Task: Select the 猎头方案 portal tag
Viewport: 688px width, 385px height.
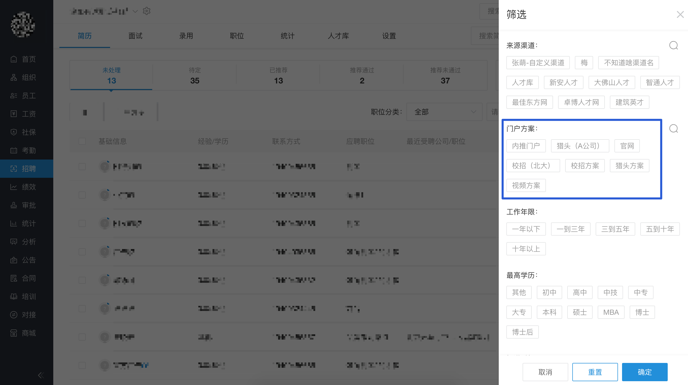Action: click(x=629, y=166)
